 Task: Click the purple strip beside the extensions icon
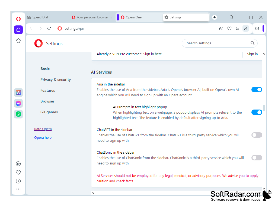coord(263,28)
